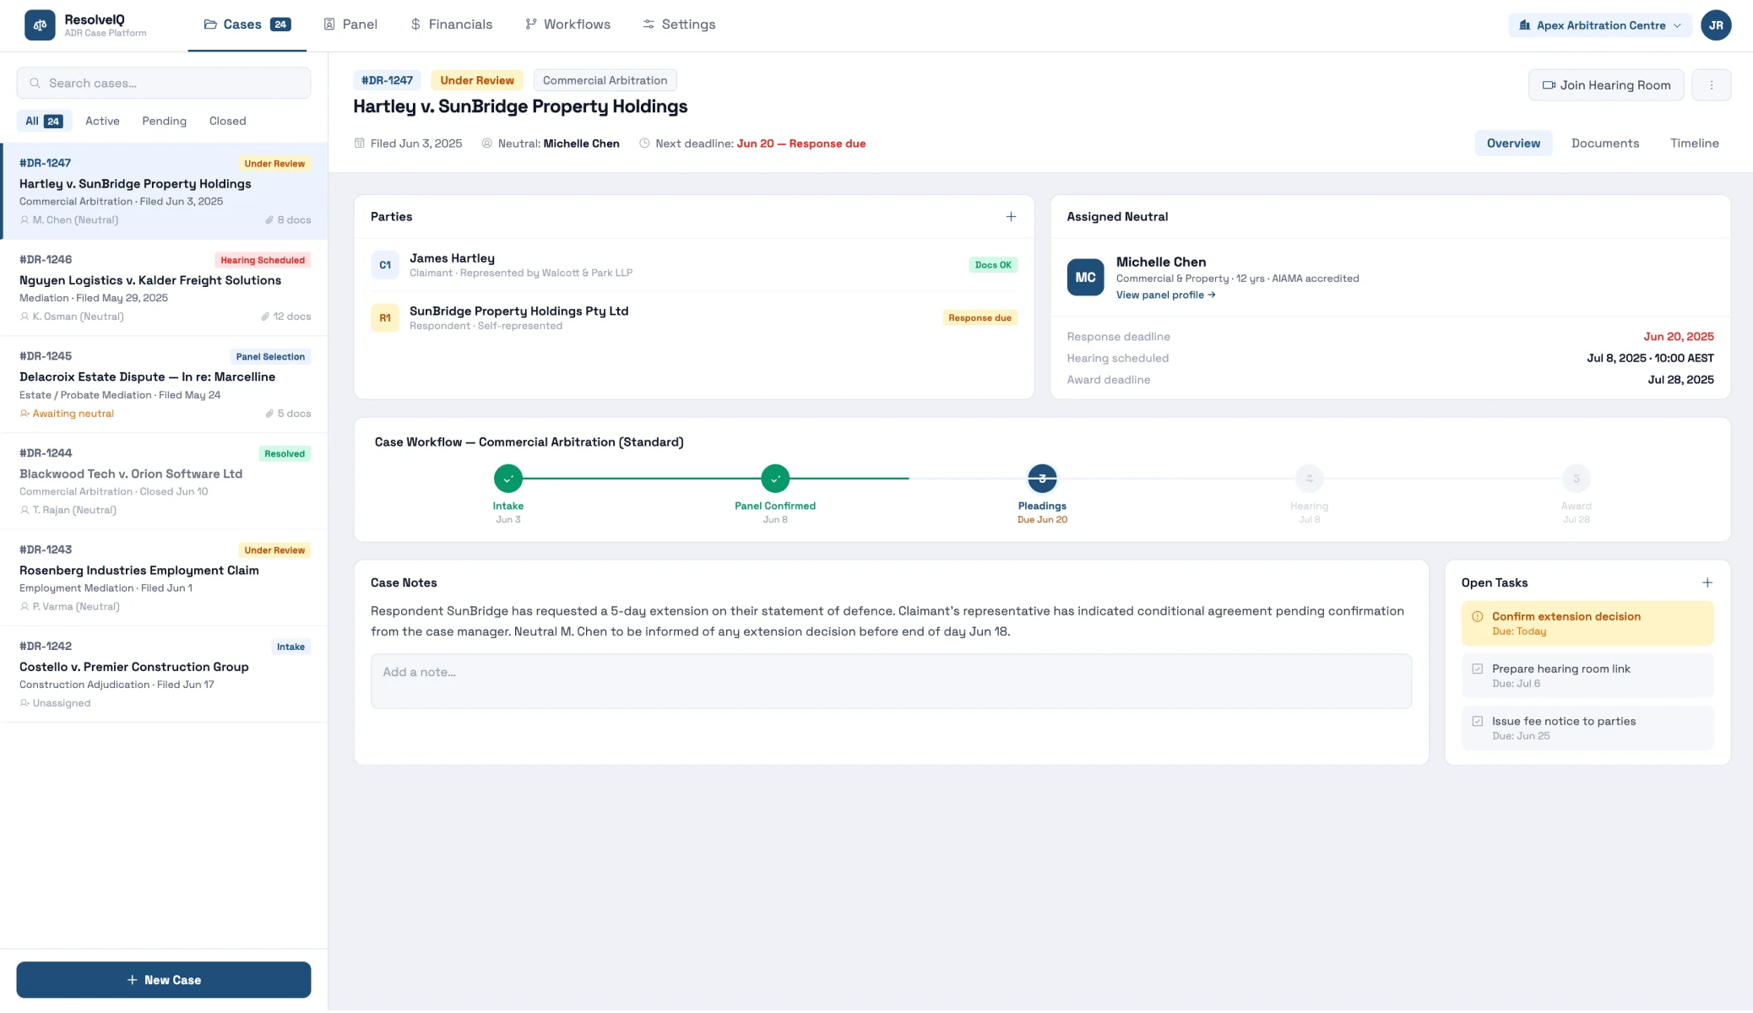Filter cases by Pending
The image size is (1753, 1013).
(164, 122)
